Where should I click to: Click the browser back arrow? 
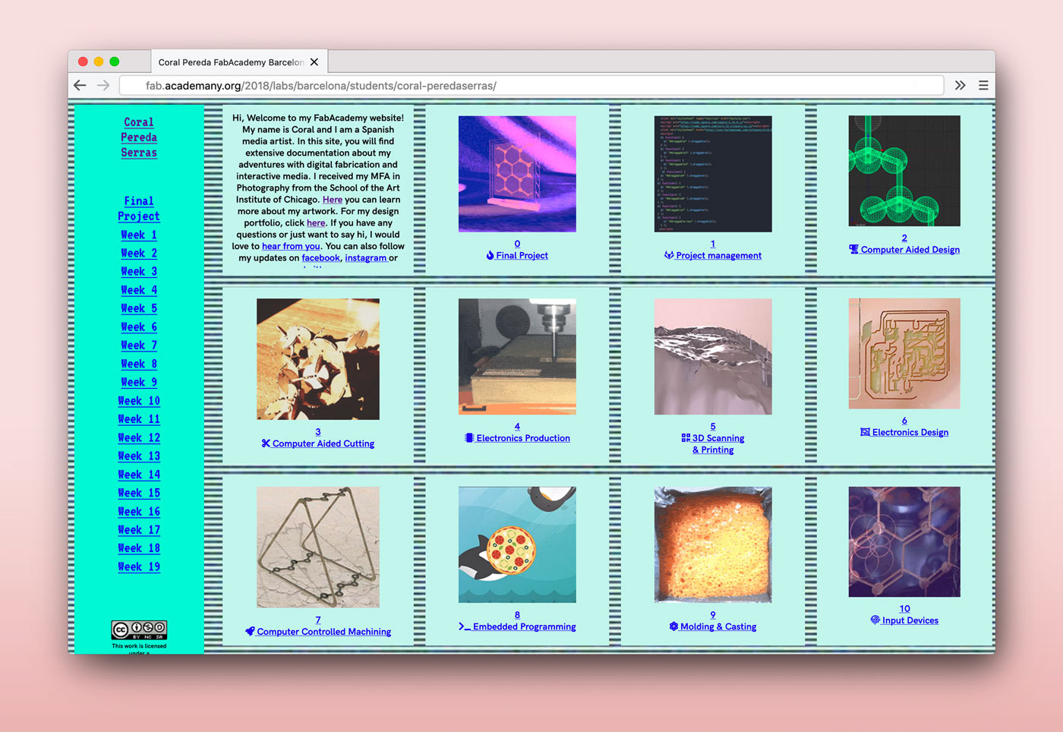80,86
